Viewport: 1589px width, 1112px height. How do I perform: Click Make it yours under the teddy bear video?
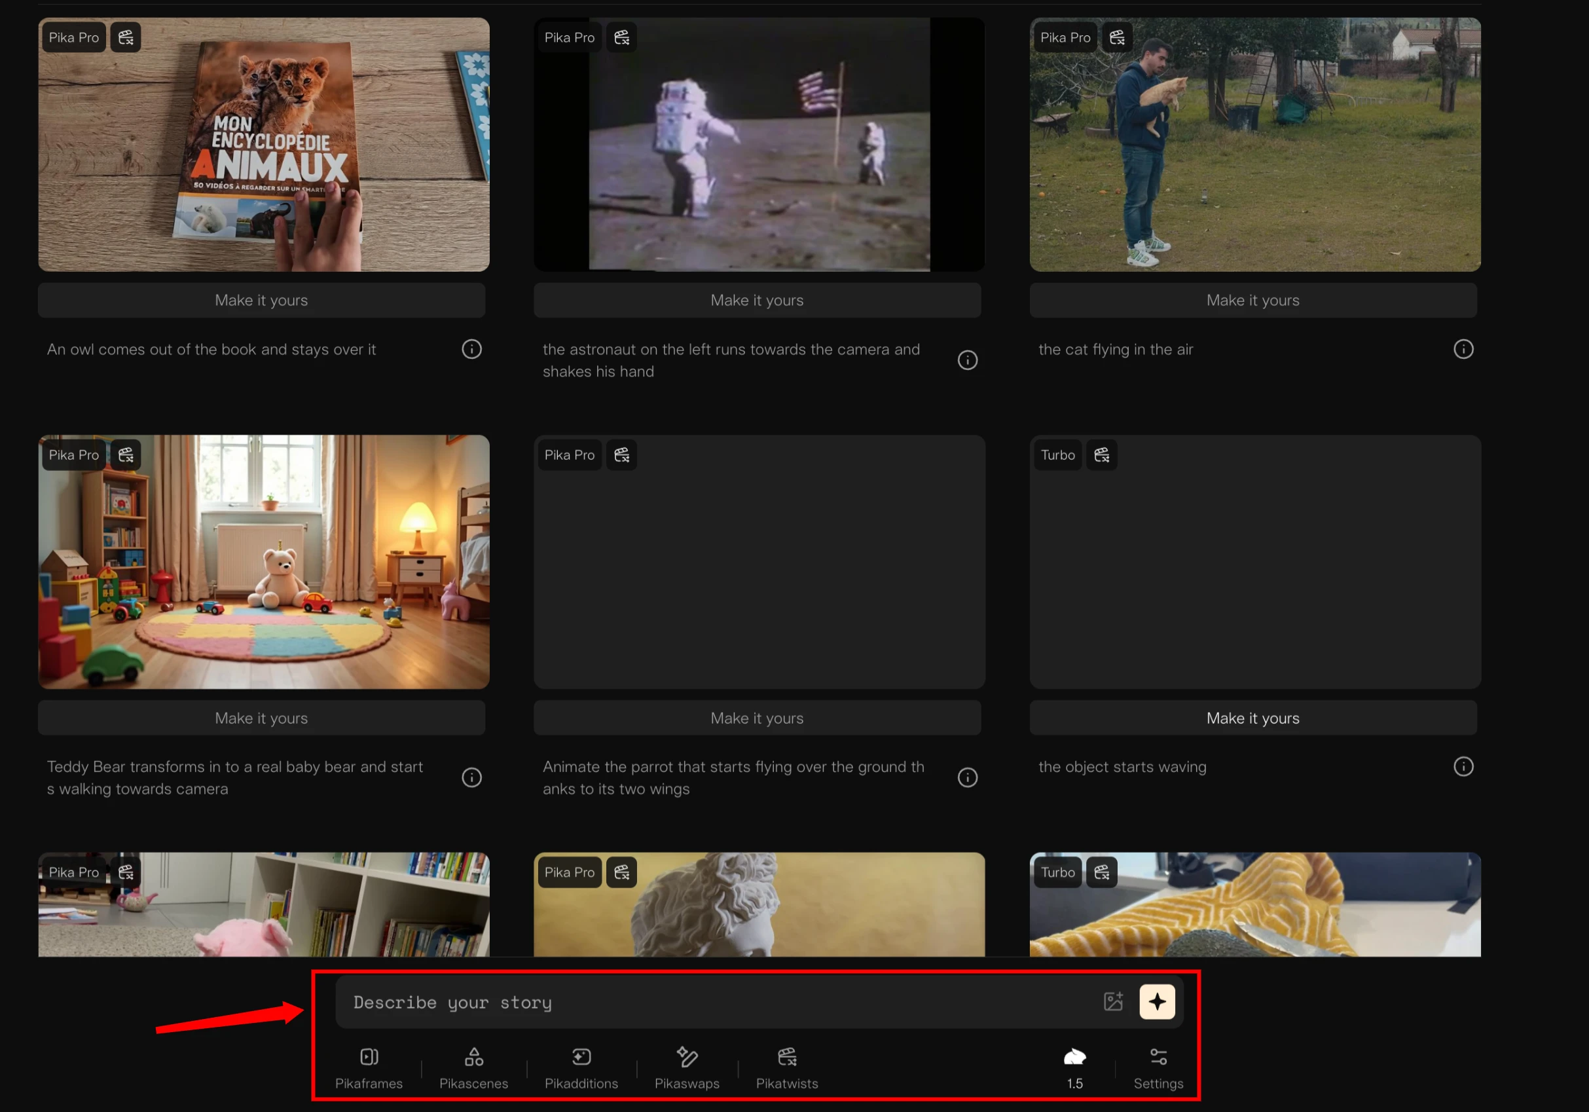(x=262, y=718)
